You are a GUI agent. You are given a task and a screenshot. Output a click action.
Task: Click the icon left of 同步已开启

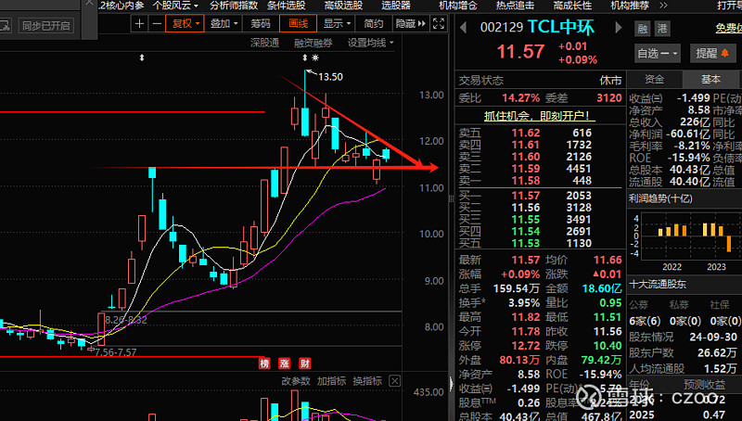[5, 26]
